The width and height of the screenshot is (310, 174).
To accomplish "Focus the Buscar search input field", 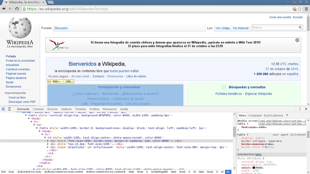I will pyautogui.click(x=275, y=27).
